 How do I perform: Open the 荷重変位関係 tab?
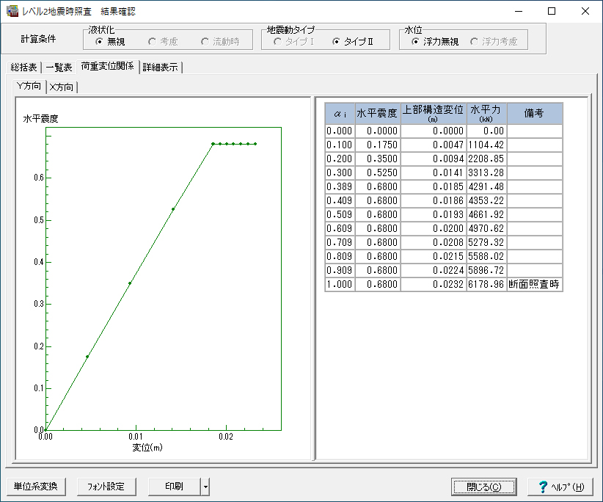coord(107,66)
